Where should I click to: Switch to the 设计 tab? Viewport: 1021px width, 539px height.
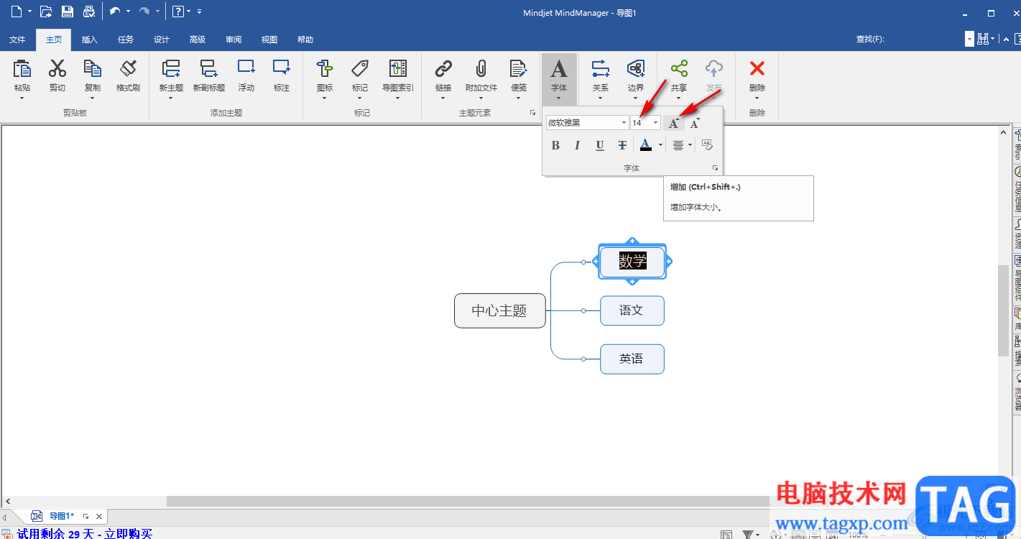pos(162,40)
